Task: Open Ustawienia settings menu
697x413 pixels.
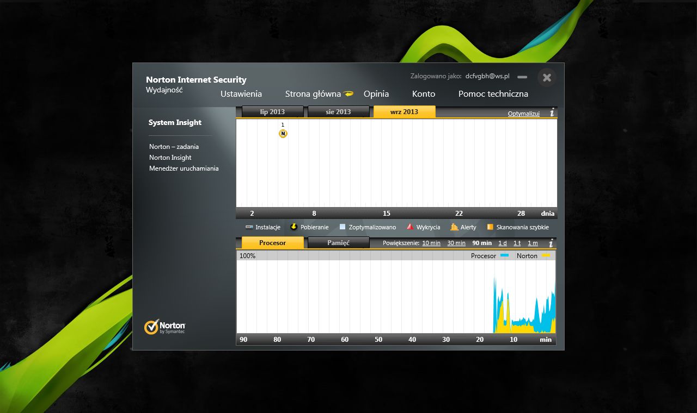Action: pyautogui.click(x=241, y=93)
